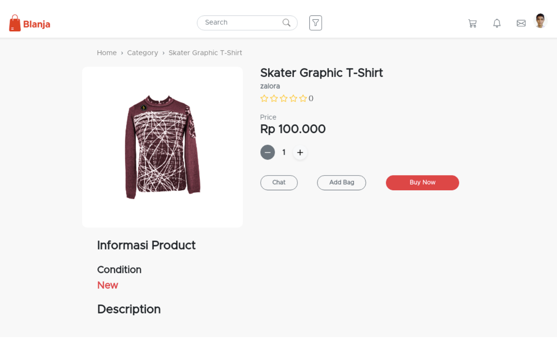Rate product with first star
557x348 pixels.
point(264,98)
